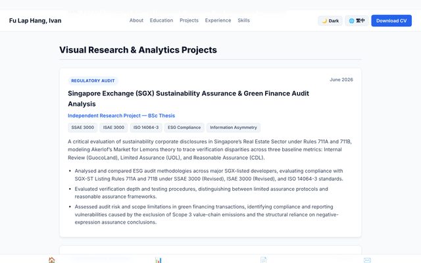Select the SSAE 3000 tag
Image resolution: width=421 pixels, height=263 pixels.
point(82,128)
